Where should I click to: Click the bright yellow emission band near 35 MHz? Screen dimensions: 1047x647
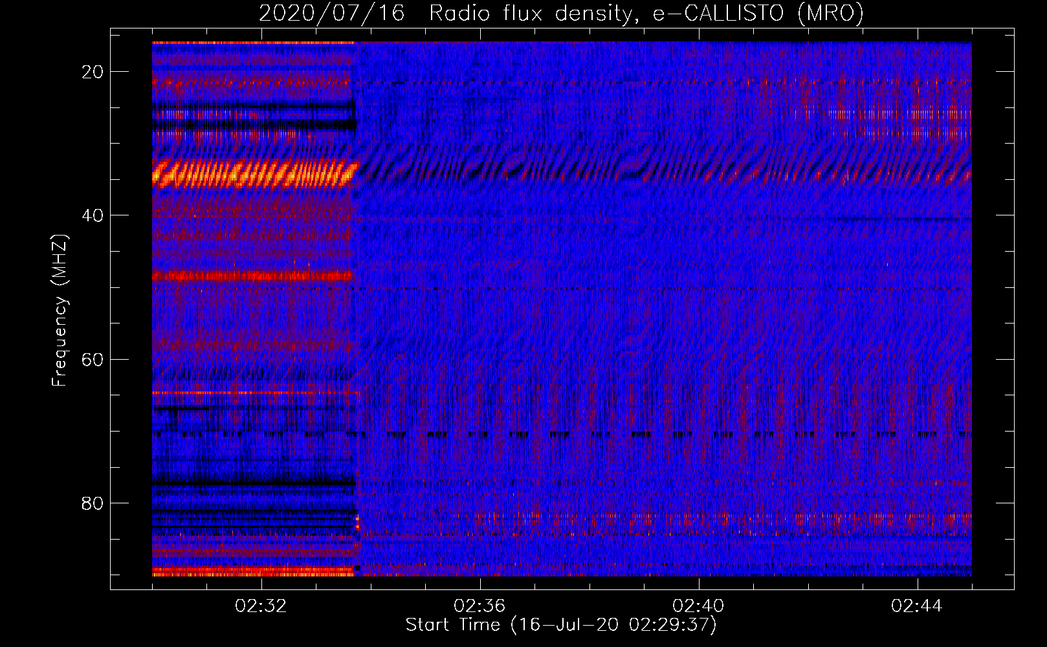coord(254,175)
